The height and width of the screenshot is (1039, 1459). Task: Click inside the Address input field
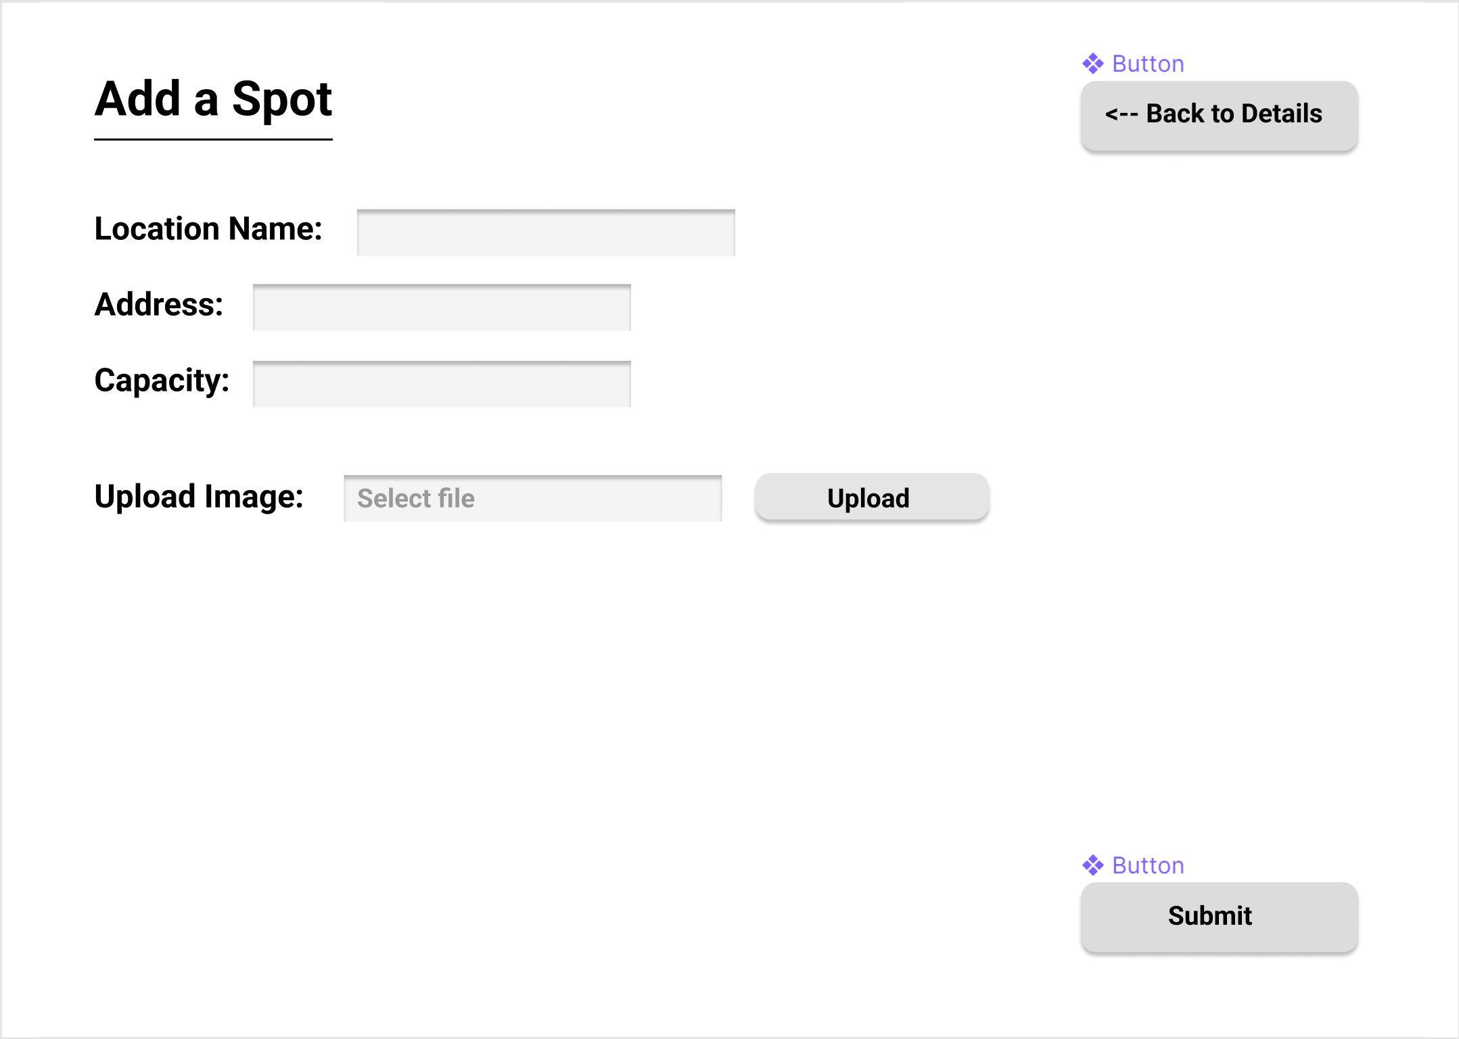(440, 307)
